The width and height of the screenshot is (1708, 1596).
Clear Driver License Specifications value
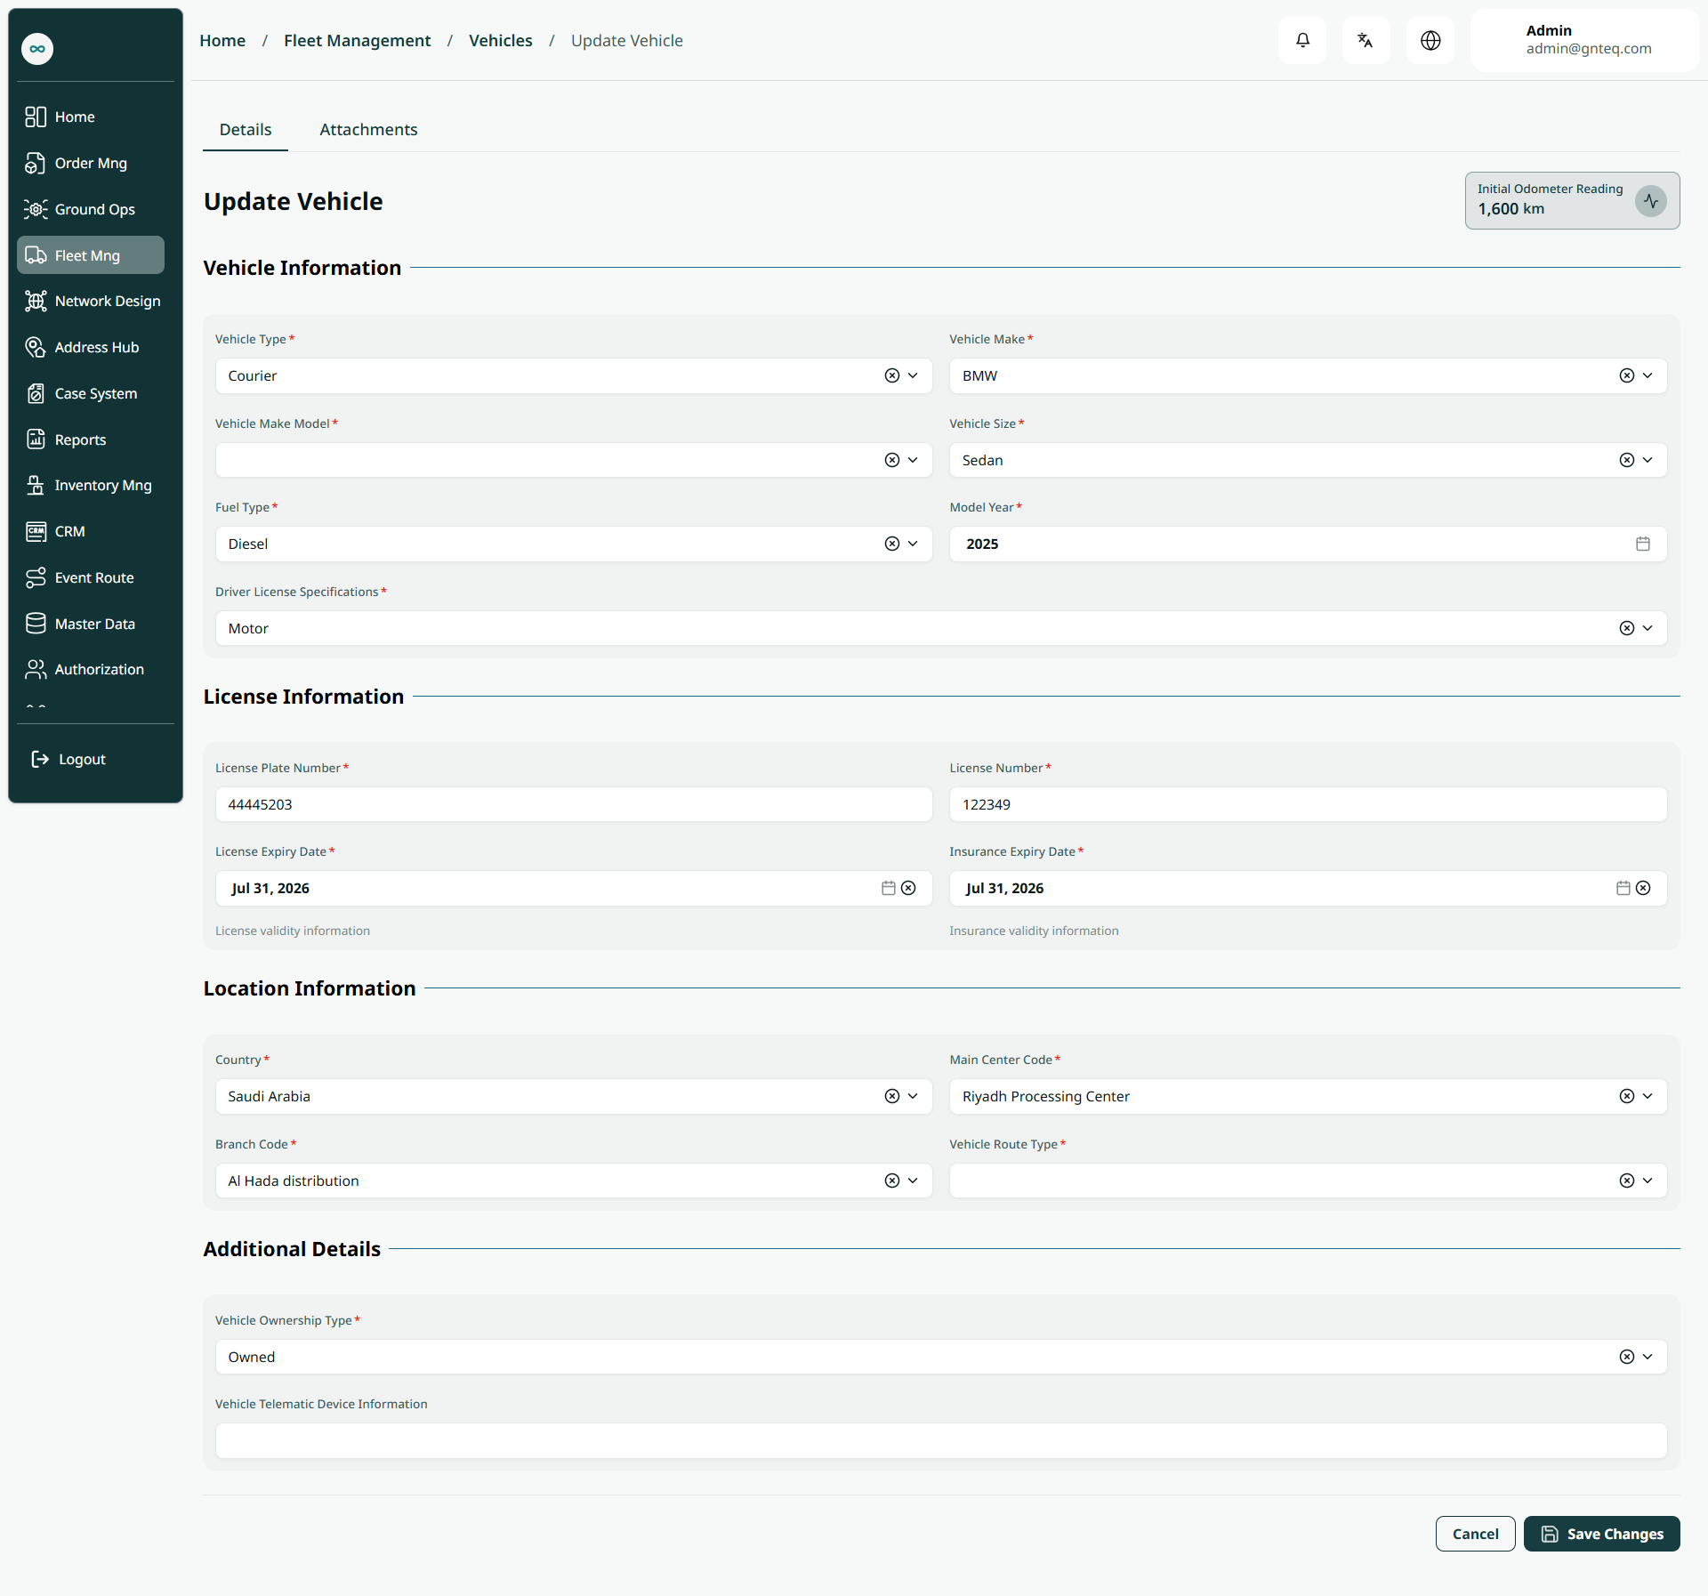point(1627,628)
